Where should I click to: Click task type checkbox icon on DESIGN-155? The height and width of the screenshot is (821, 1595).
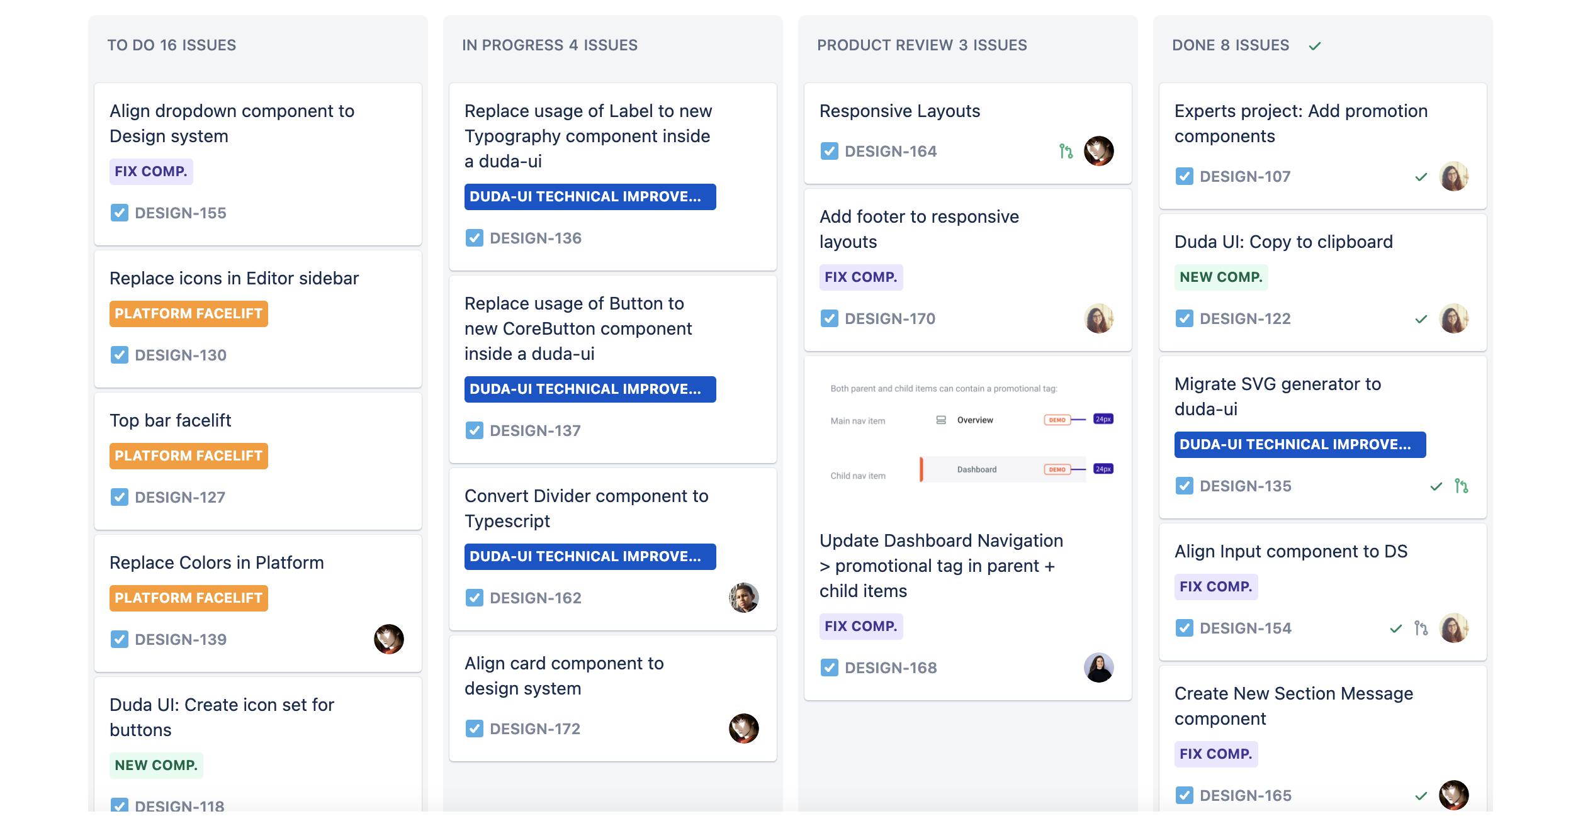(120, 213)
